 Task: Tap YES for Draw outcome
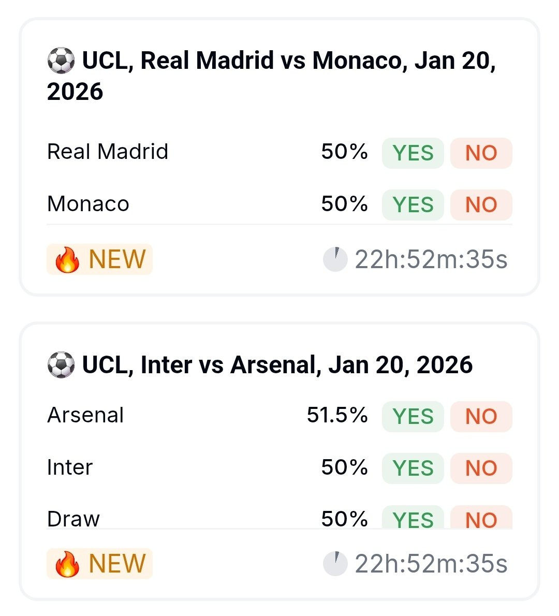tap(413, 519)
